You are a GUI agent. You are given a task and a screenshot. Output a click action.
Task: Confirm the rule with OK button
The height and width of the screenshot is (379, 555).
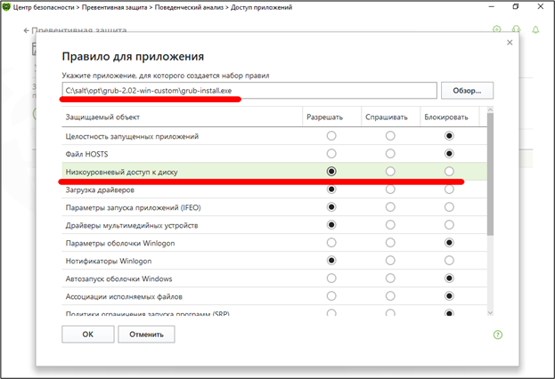coord(88,335)
